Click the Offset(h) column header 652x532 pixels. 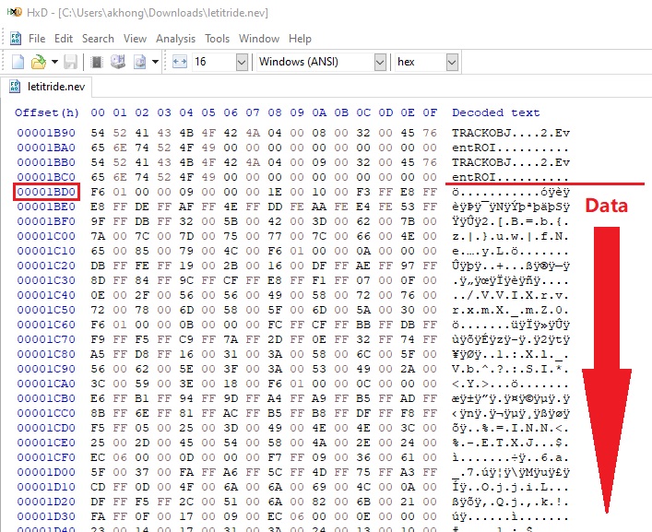[x=47, y=112]
